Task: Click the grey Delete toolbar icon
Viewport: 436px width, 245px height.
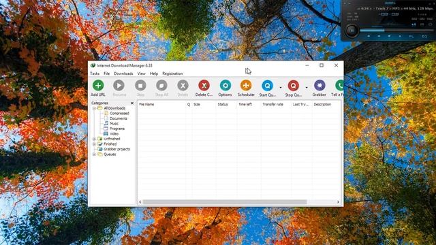Action: click(x=183, y=86)
